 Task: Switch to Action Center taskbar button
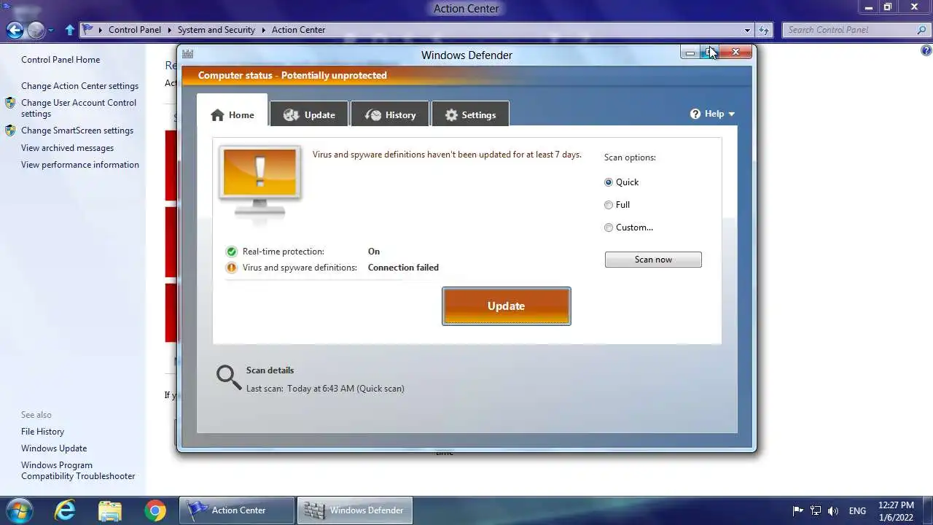click(237, 510)
